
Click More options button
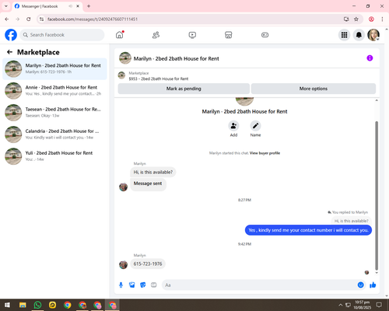pos(314,89)
